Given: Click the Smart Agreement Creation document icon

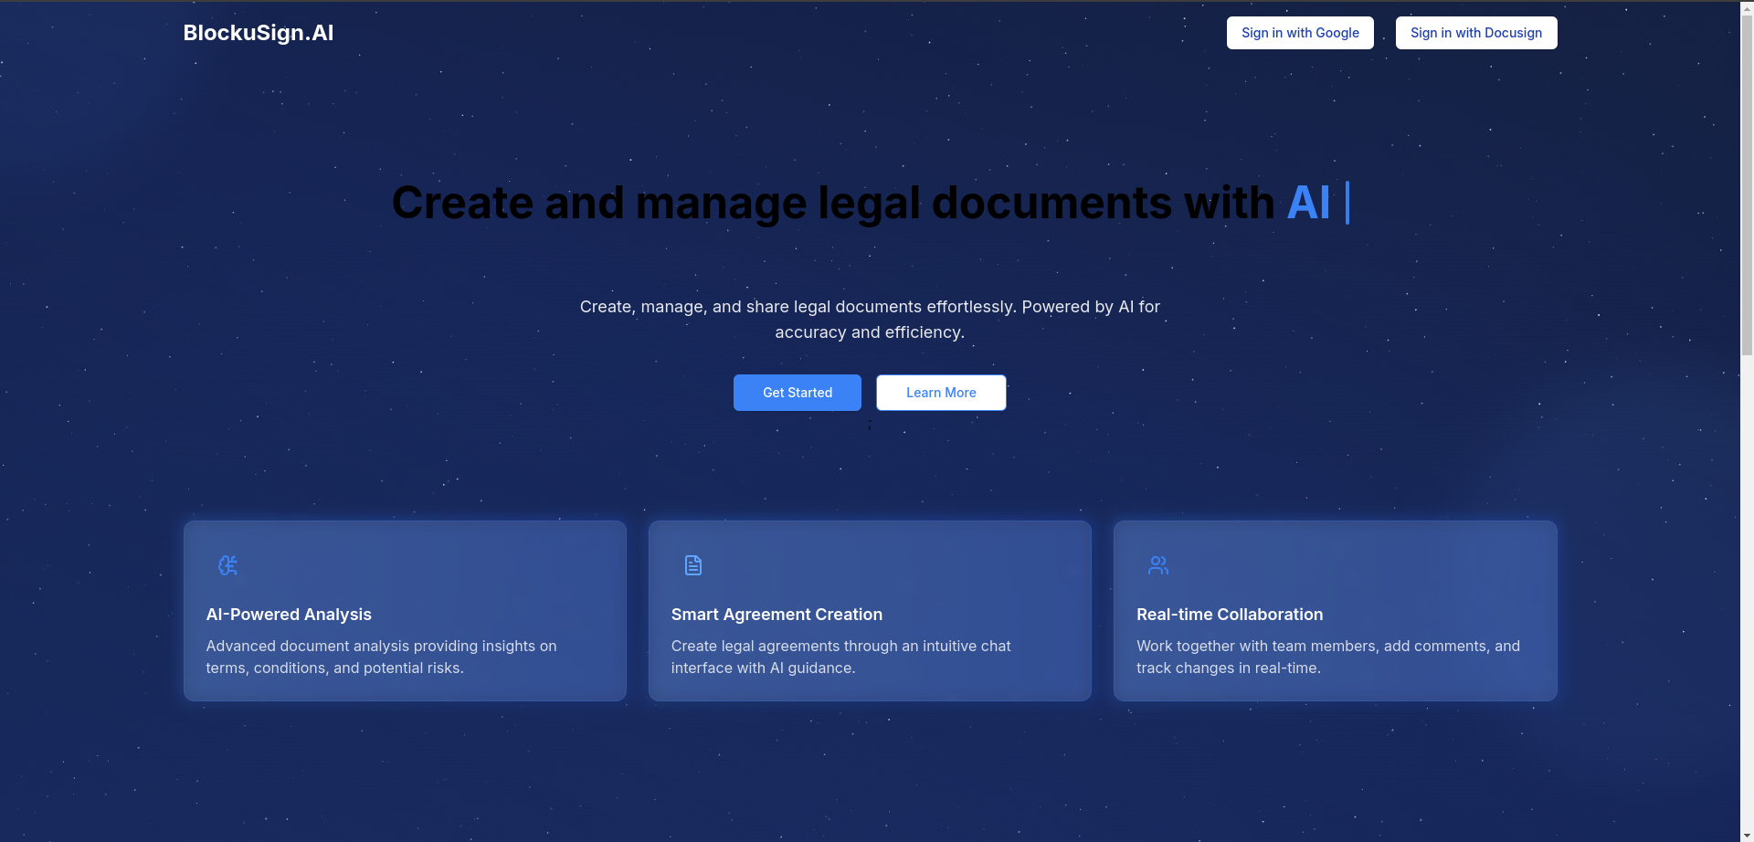Looking at the screenshot, I should click(693, 565).
